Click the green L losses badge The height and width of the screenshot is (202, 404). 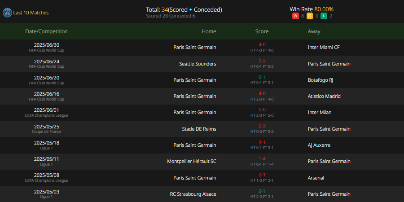pos(324,16)
